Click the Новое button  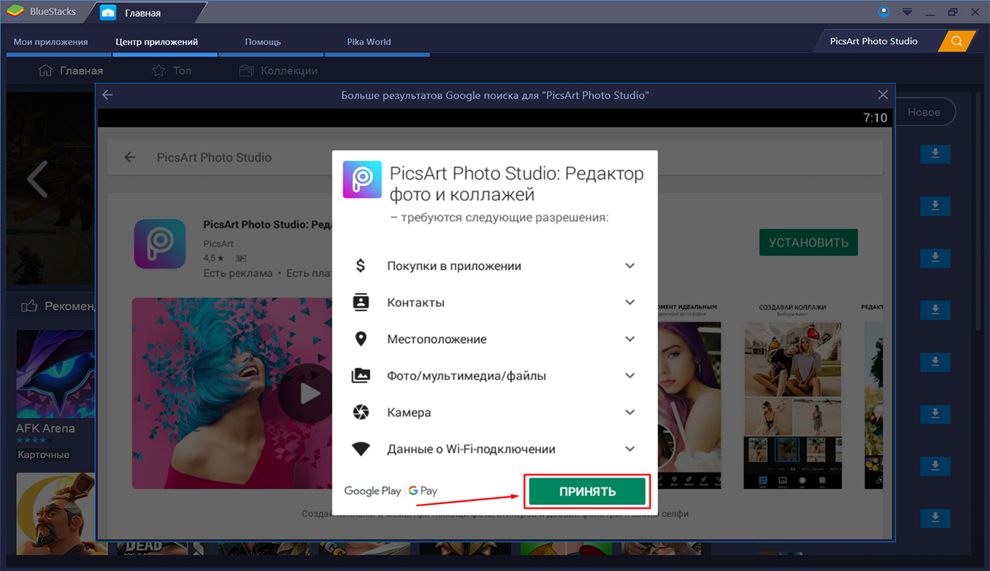[924, 112]
